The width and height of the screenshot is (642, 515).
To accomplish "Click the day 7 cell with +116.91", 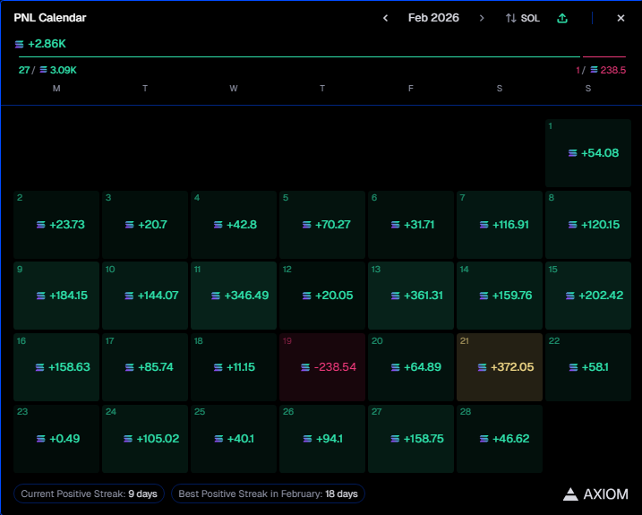I will click(500, 225).
